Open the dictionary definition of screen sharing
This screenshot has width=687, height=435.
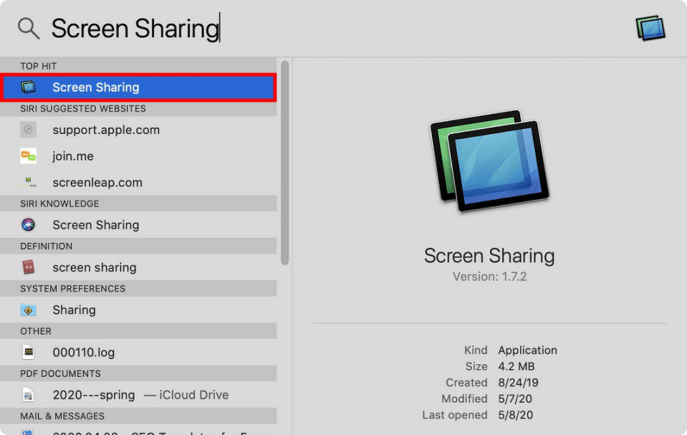point(94,267)
